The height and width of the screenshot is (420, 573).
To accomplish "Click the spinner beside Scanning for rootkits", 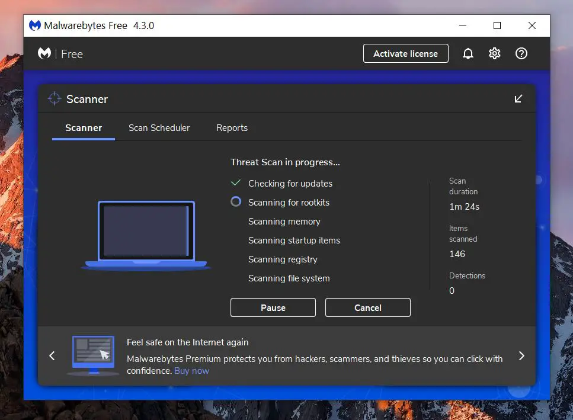I will pyautogui.click(x=236, y=201).
